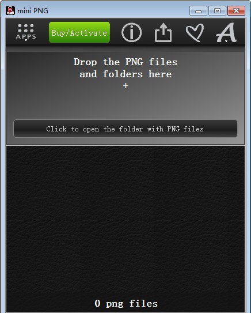Viewport: 251px width, 313px height.
Task: Maximize the mini PNG window
Action: click(x=217, y=11)
